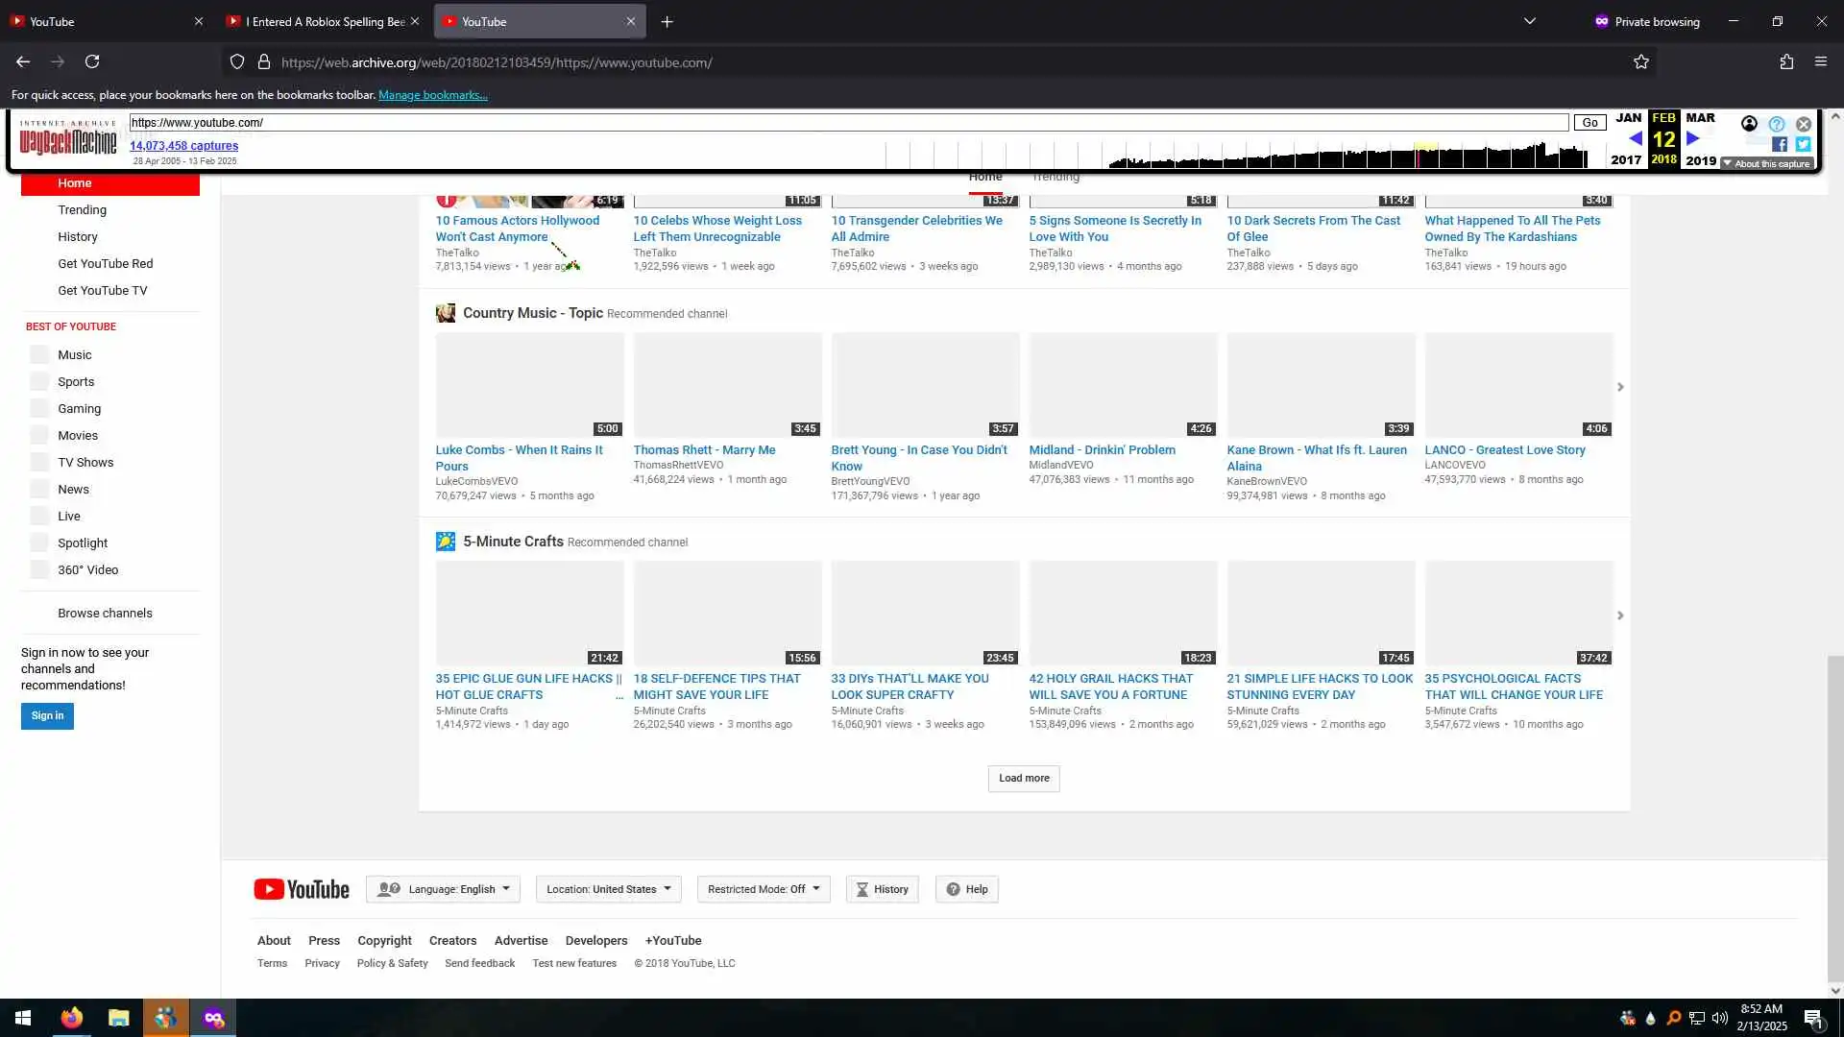1844x1037 pixels.
Task: Click the Wayback Machine Facebook share icon
Action: [1780, 144]
